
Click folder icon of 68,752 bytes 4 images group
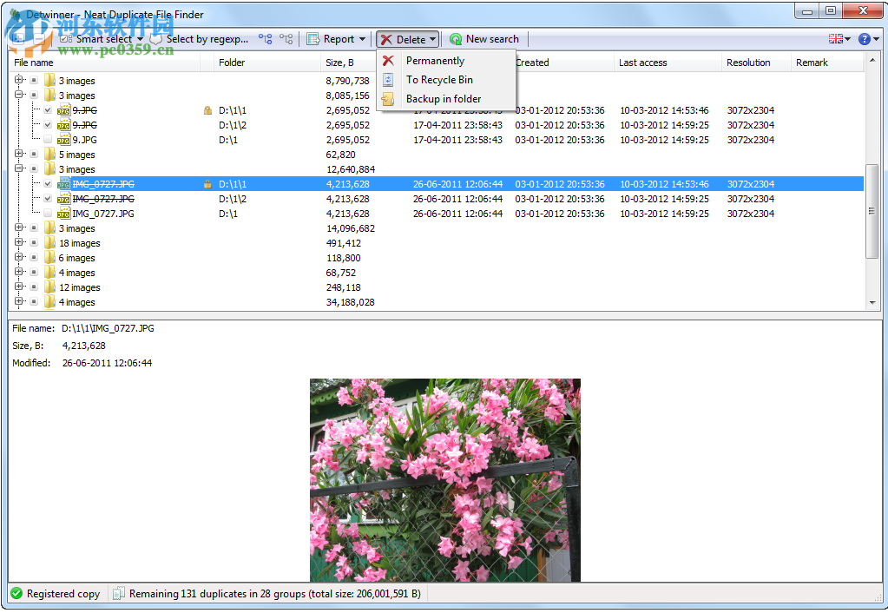49,272
